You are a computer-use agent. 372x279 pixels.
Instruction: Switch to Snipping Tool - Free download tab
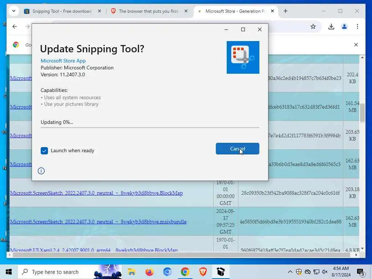[62, 11]
